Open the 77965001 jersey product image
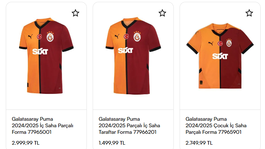Viewport: 265px width, 149px height. tap(46, 56)
